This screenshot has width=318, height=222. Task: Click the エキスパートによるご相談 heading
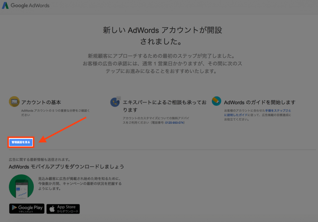(165, 106)
